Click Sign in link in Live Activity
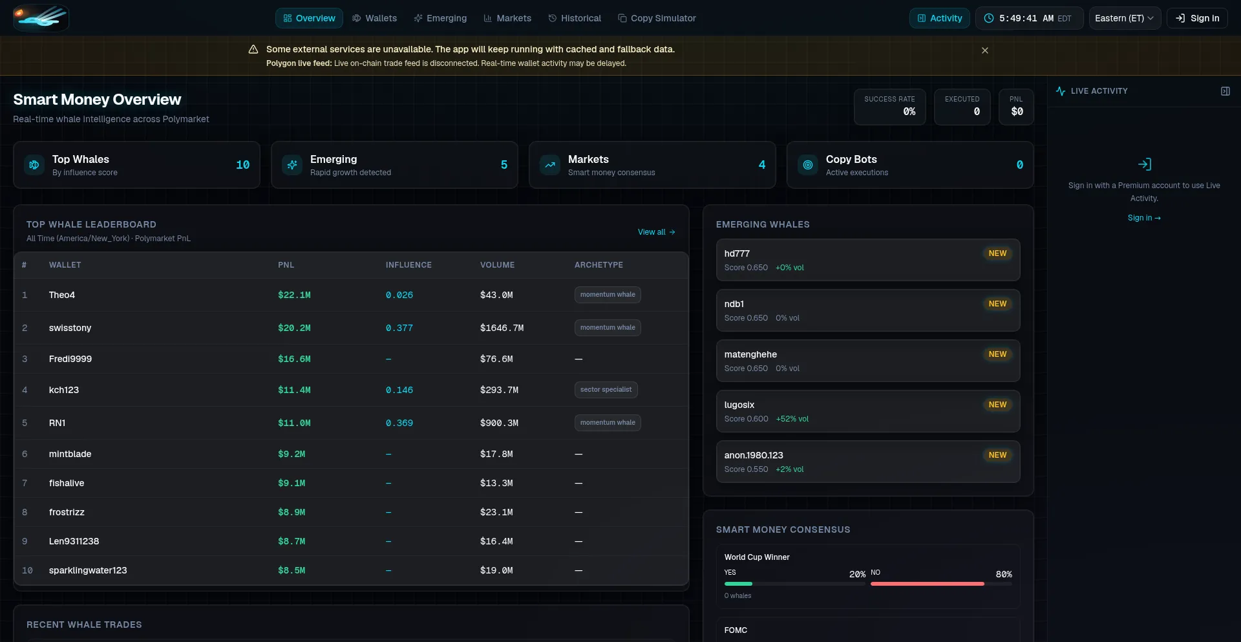1241x642 pixels. point(1144,218)
